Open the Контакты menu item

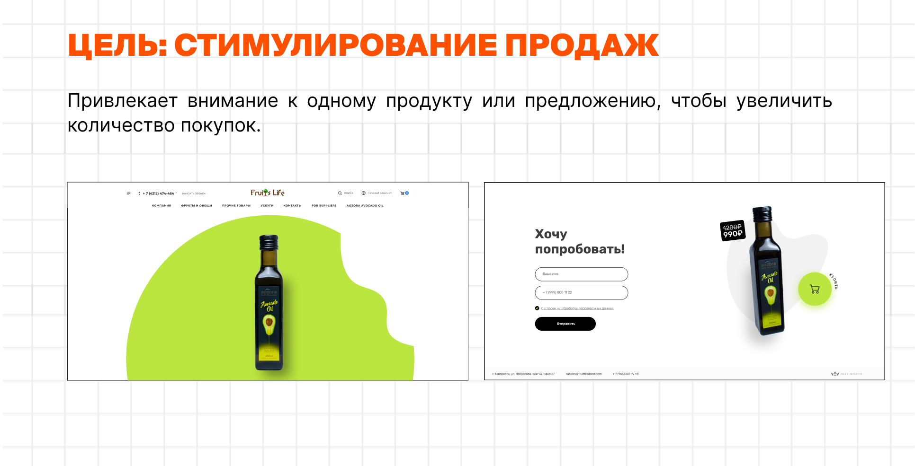(293, 206)
